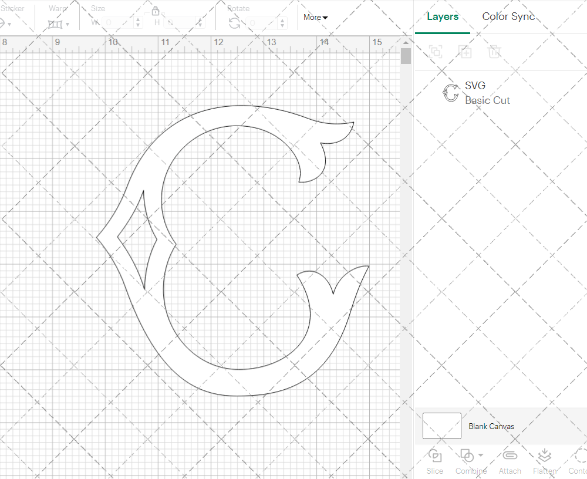Select the letter C shape on canvas
The height and width of the screenshot is (479, 587).
[x=233, y=251]
